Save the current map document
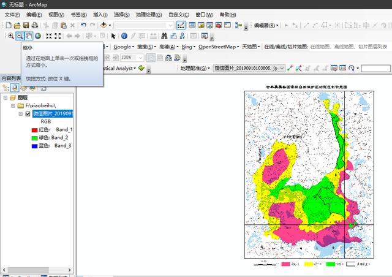This screenshot has height=277, width=392. pos(26,25)
